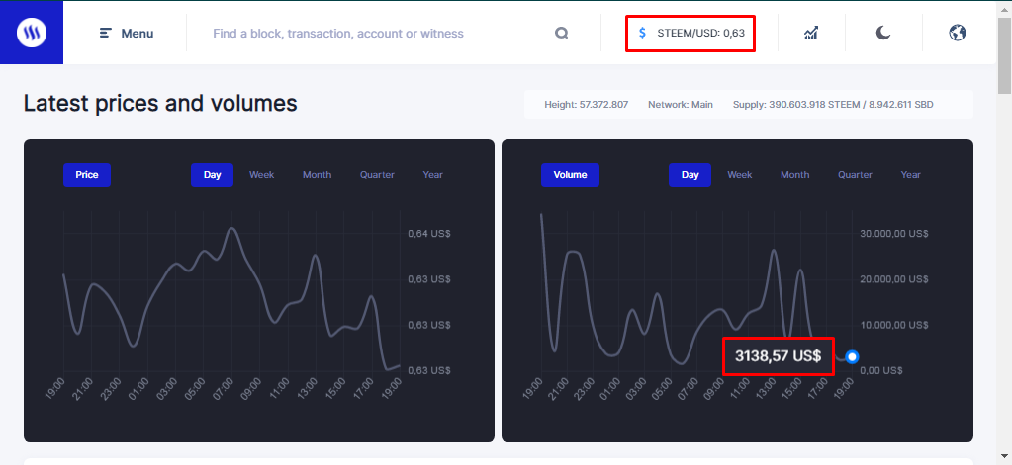Type in the block search field

tap(376, 34)
